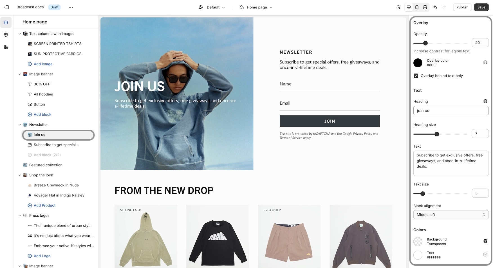Open the more actions ellipsis menu
The width and height of the screenshot is (493, 268).
71,7
